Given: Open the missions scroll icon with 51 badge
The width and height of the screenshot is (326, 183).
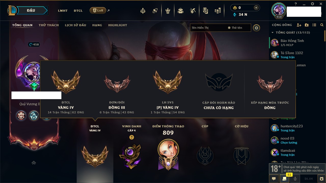Looking at the screenshot, I should (x=284, y=179).
